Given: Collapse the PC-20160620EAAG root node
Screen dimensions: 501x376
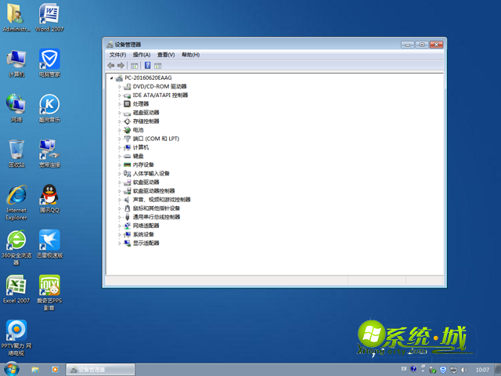Looking at the screenshot, I should click(111, 78).
